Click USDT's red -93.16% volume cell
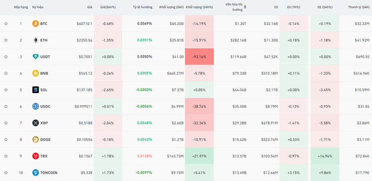This screenshot has height=181, width=372. (x=199, y=57)
